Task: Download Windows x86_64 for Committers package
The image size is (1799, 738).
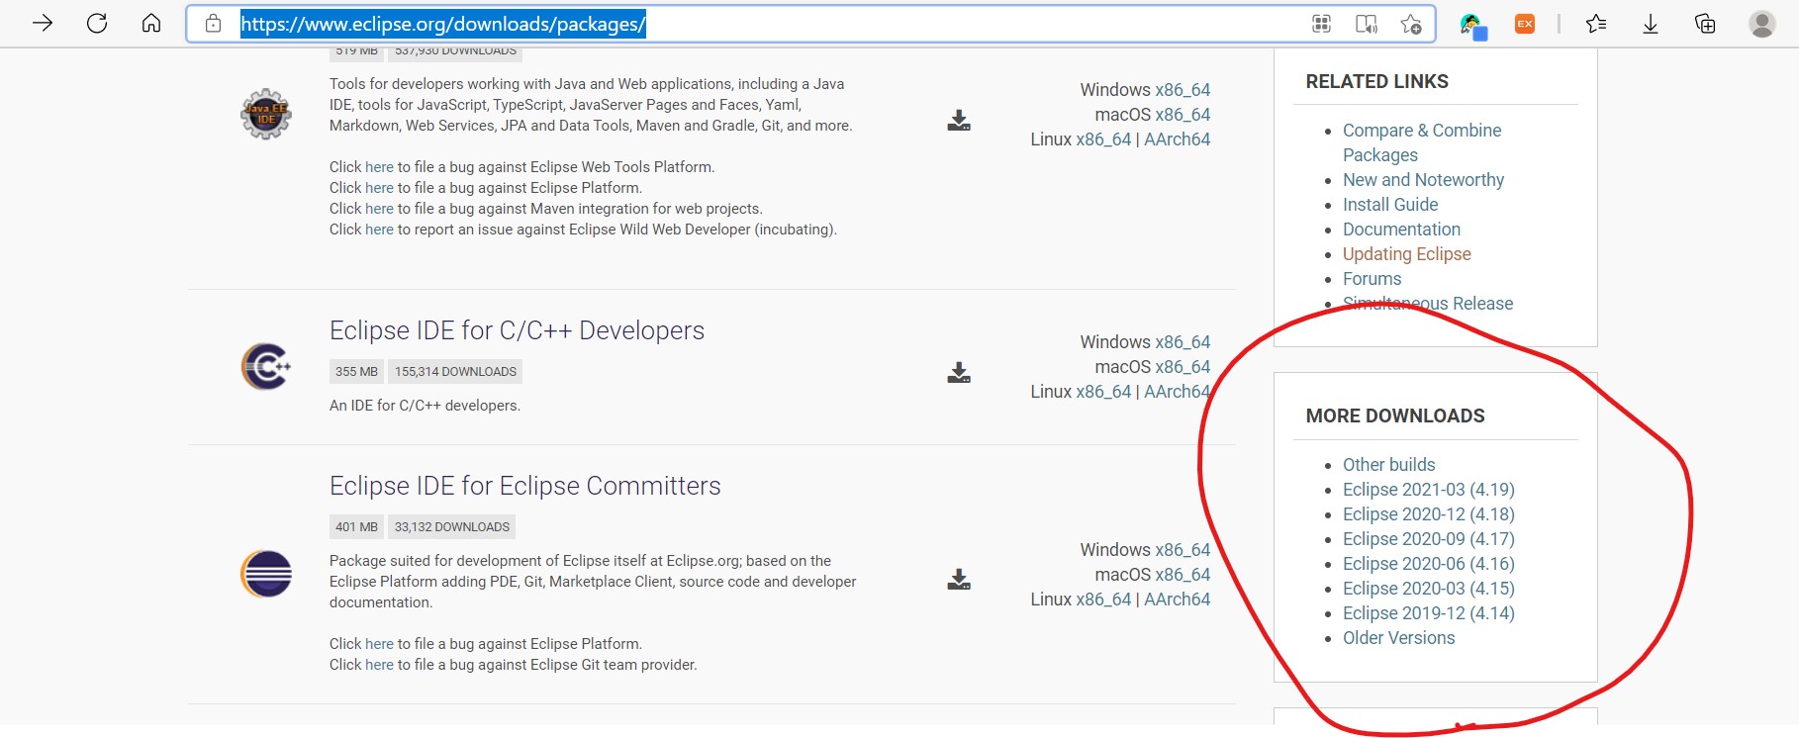Action: pyautogui.click(x=1183, y=550)
